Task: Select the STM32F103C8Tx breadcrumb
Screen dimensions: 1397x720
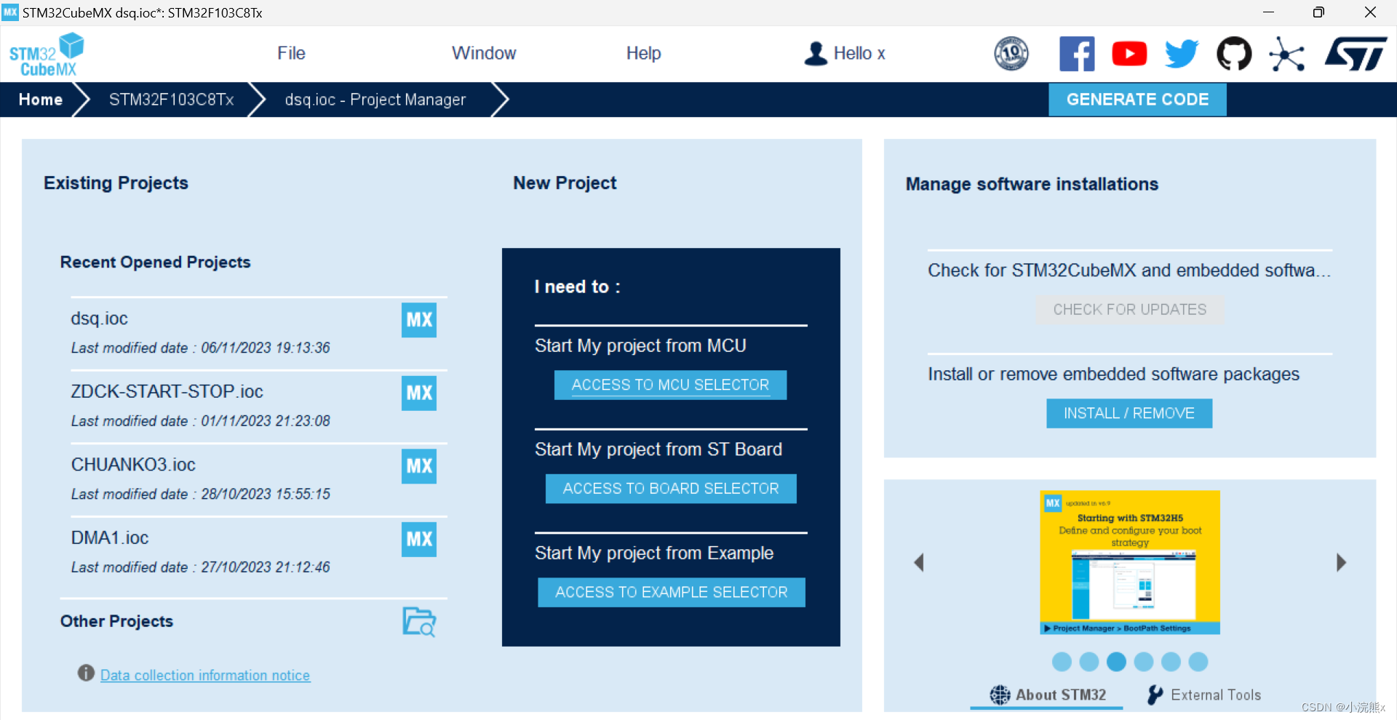Action: [172, 100]
